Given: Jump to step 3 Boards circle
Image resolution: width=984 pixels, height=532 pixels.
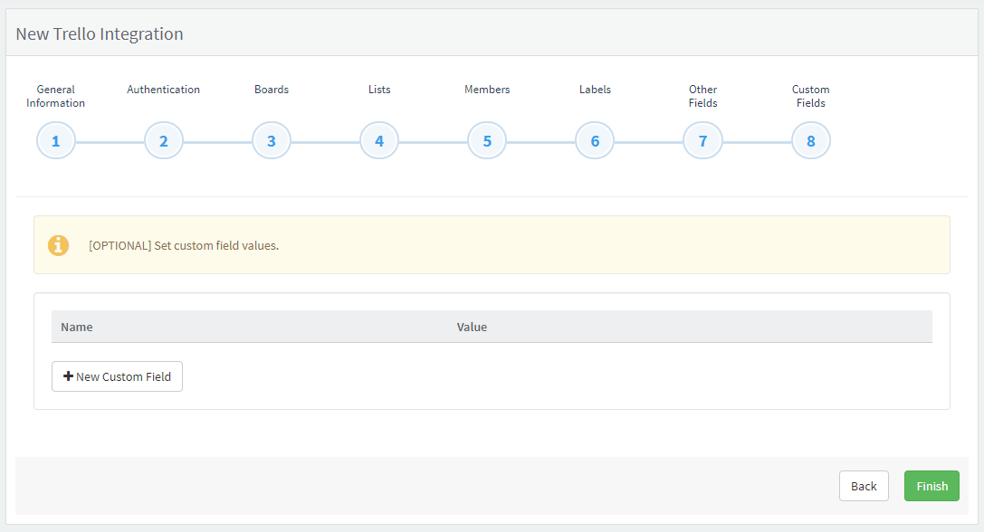Looking at the screenshot, I should [271, 140].
